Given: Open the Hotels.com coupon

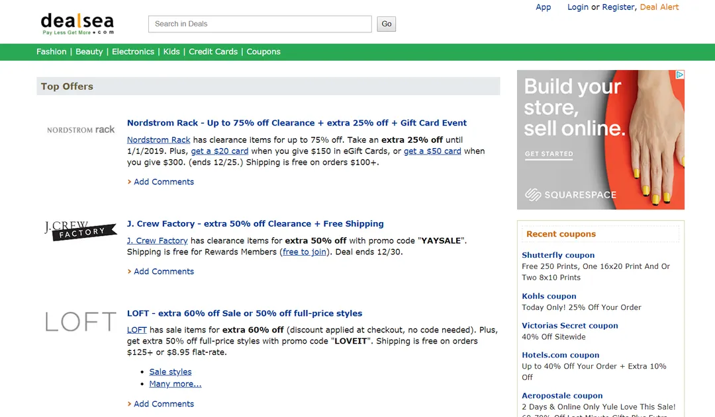Looking at the screenshot, I should 561,355.
